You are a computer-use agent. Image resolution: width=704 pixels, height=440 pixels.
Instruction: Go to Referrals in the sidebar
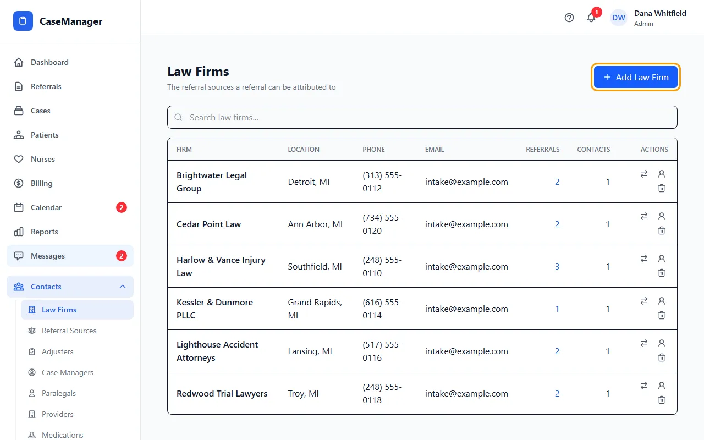tap(70, 86)
